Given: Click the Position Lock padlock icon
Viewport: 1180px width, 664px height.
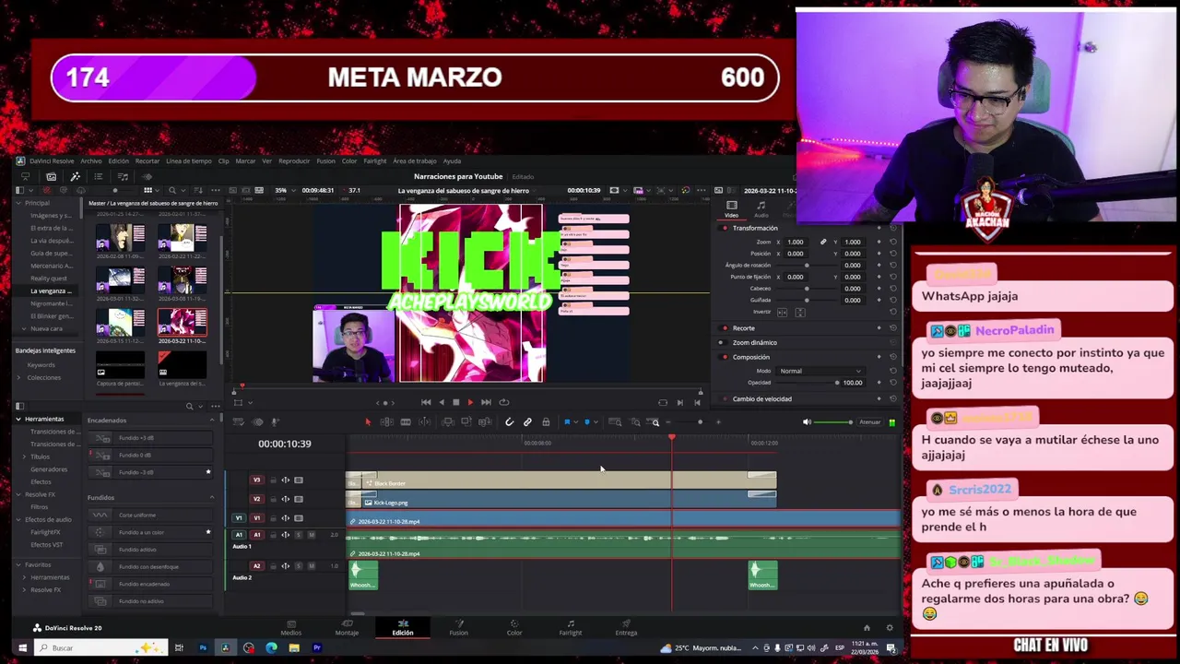Looking at the screenshot, I should (x=546, y=422).
